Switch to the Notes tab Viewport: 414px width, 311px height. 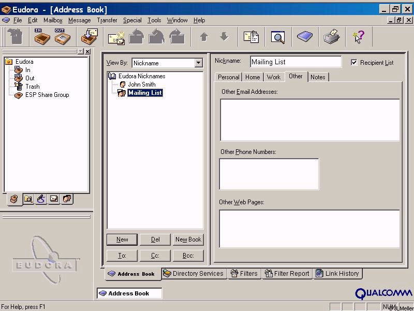[x=318, y=77]
